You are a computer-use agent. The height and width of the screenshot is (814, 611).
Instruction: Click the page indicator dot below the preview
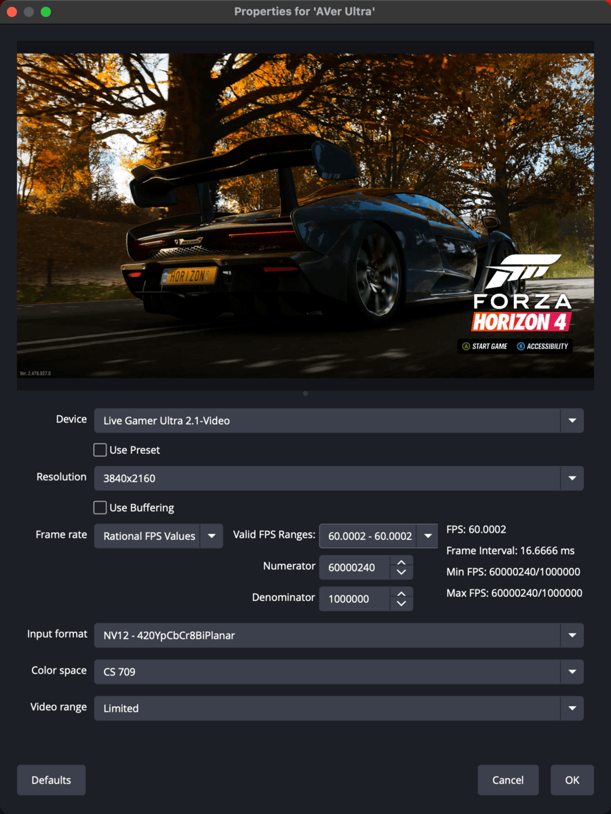(305, 393)
